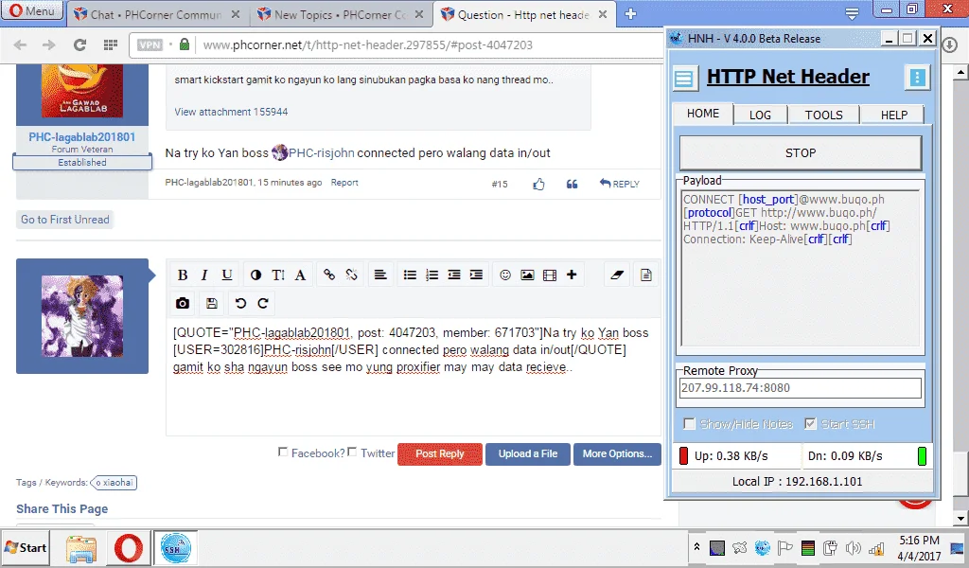Insert media via the film icon
Screen dimensions: 969x568
pos(550,275)
